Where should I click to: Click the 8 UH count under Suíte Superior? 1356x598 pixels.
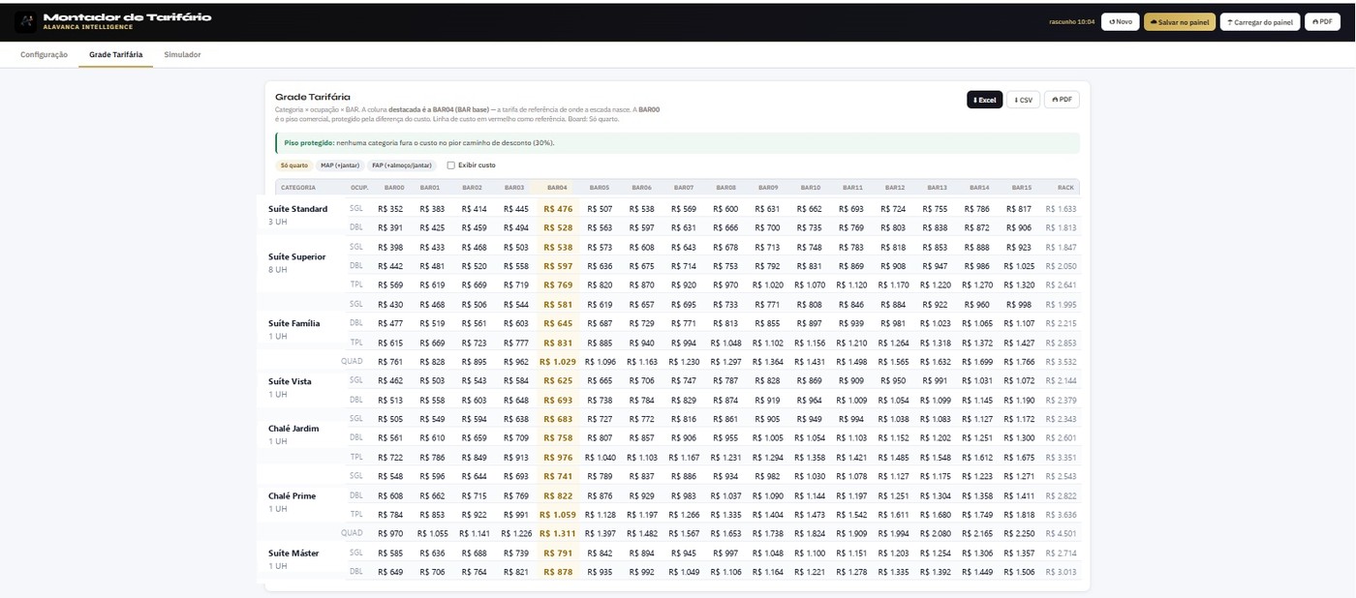click(x=278, y=270)
